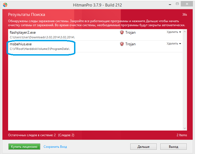Minimize the HitmanPro window
The height and width of the screenshot is (154, 197).
[170, 4]
